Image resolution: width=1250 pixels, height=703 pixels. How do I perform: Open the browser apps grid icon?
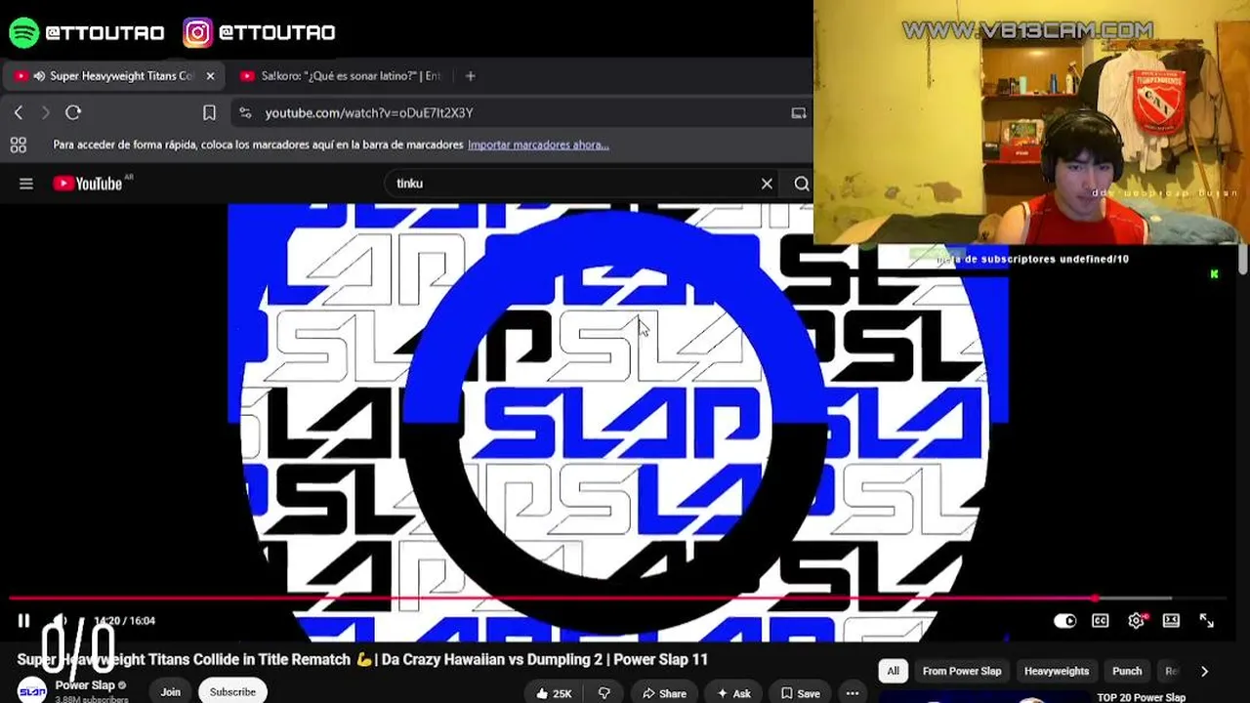18,145
